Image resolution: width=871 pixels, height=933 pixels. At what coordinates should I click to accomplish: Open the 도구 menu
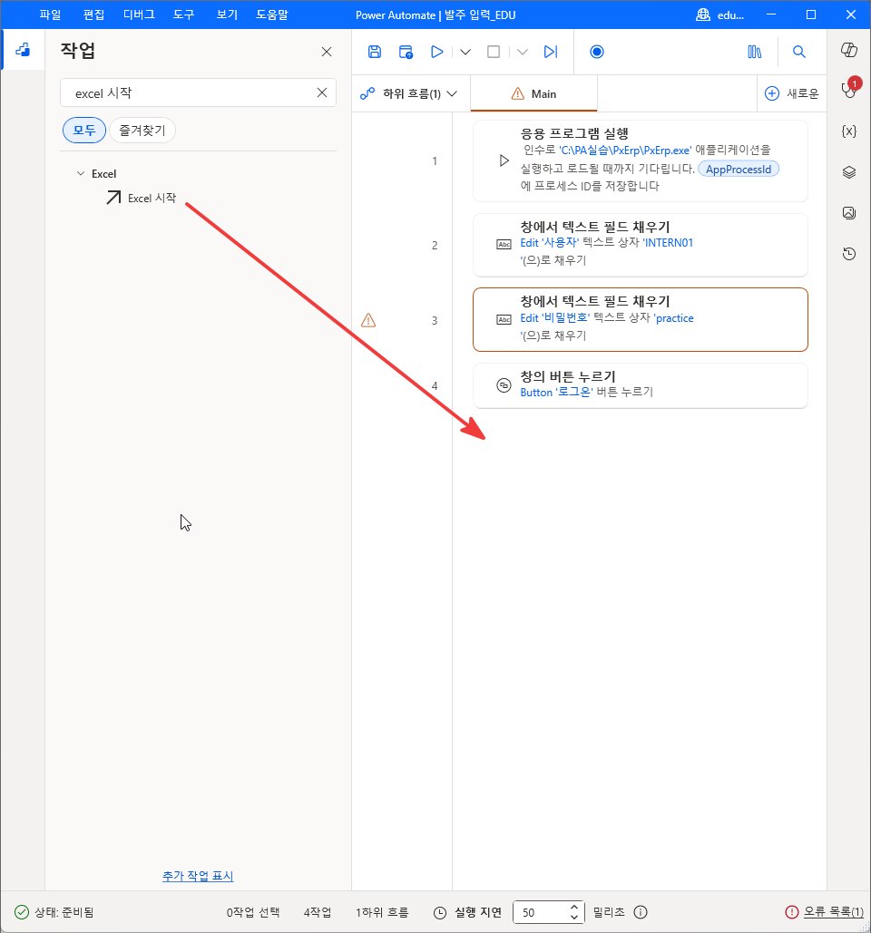pyautogui.click(x=183, y=15)
